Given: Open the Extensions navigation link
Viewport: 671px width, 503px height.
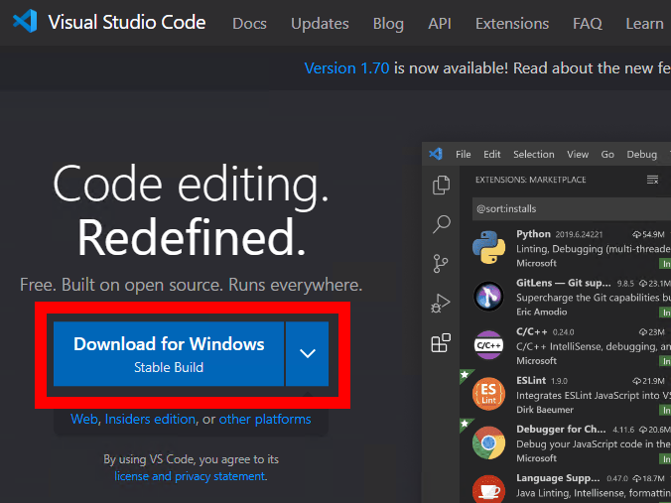Looking at the screenshot, I should pos(512,24).
